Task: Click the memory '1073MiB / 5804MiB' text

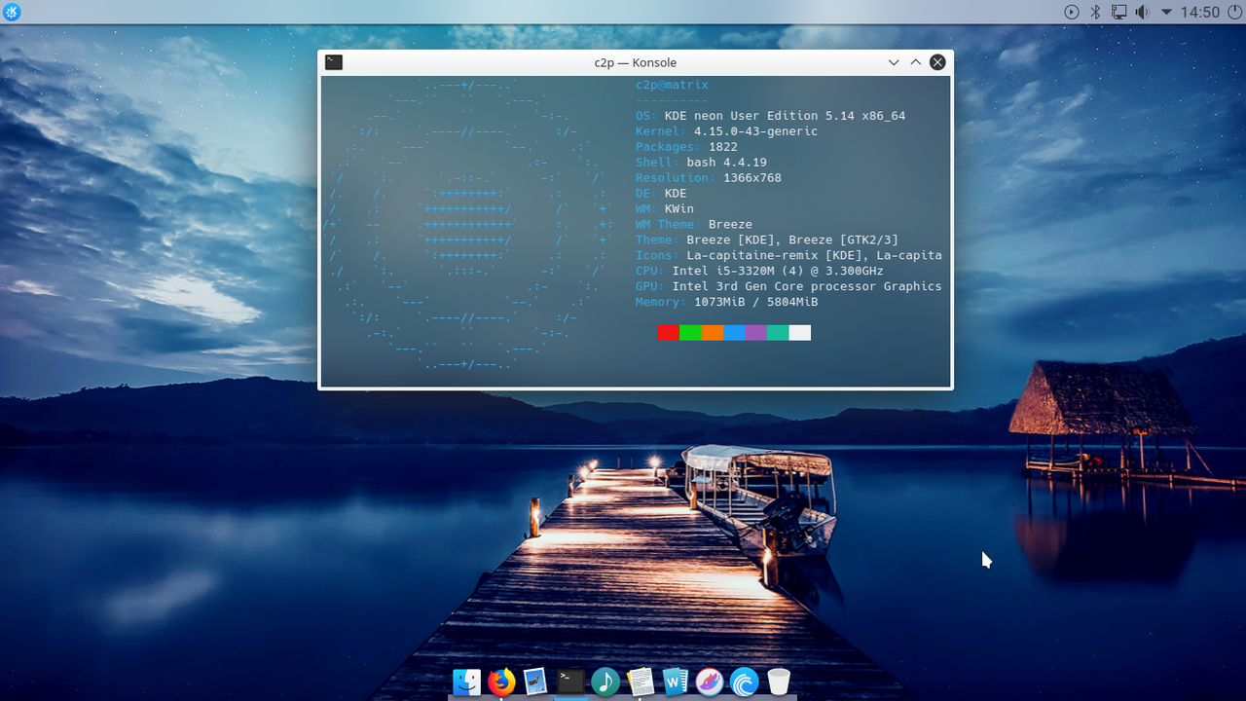Action: pyautogui.click(x=755, y=303)
